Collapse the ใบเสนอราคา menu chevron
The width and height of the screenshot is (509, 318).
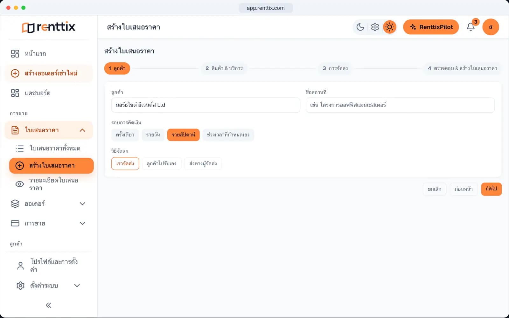click(82, 130)
